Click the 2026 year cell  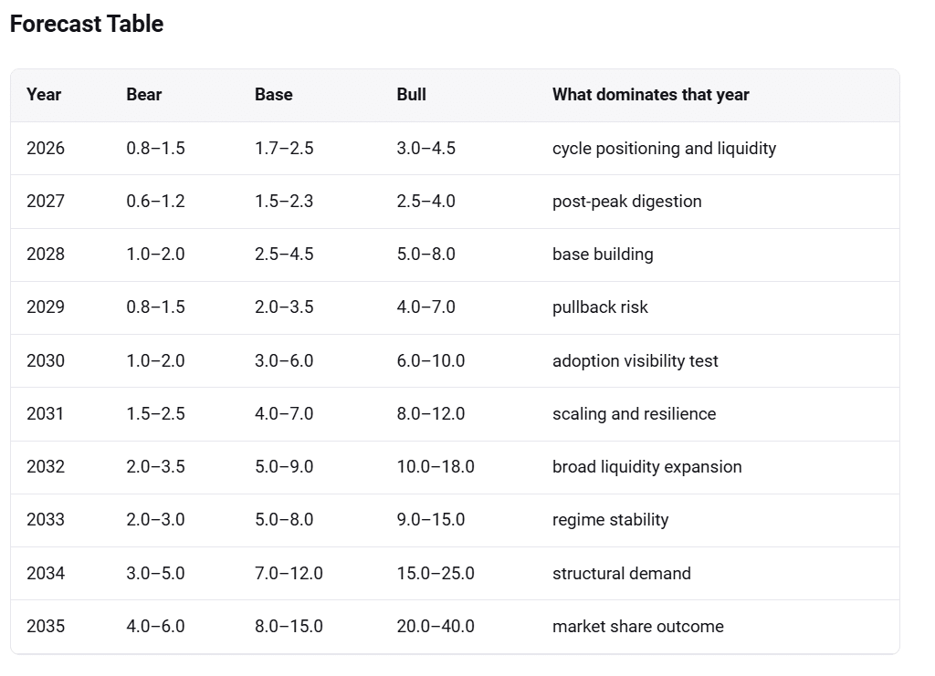(x=46, y=149)
